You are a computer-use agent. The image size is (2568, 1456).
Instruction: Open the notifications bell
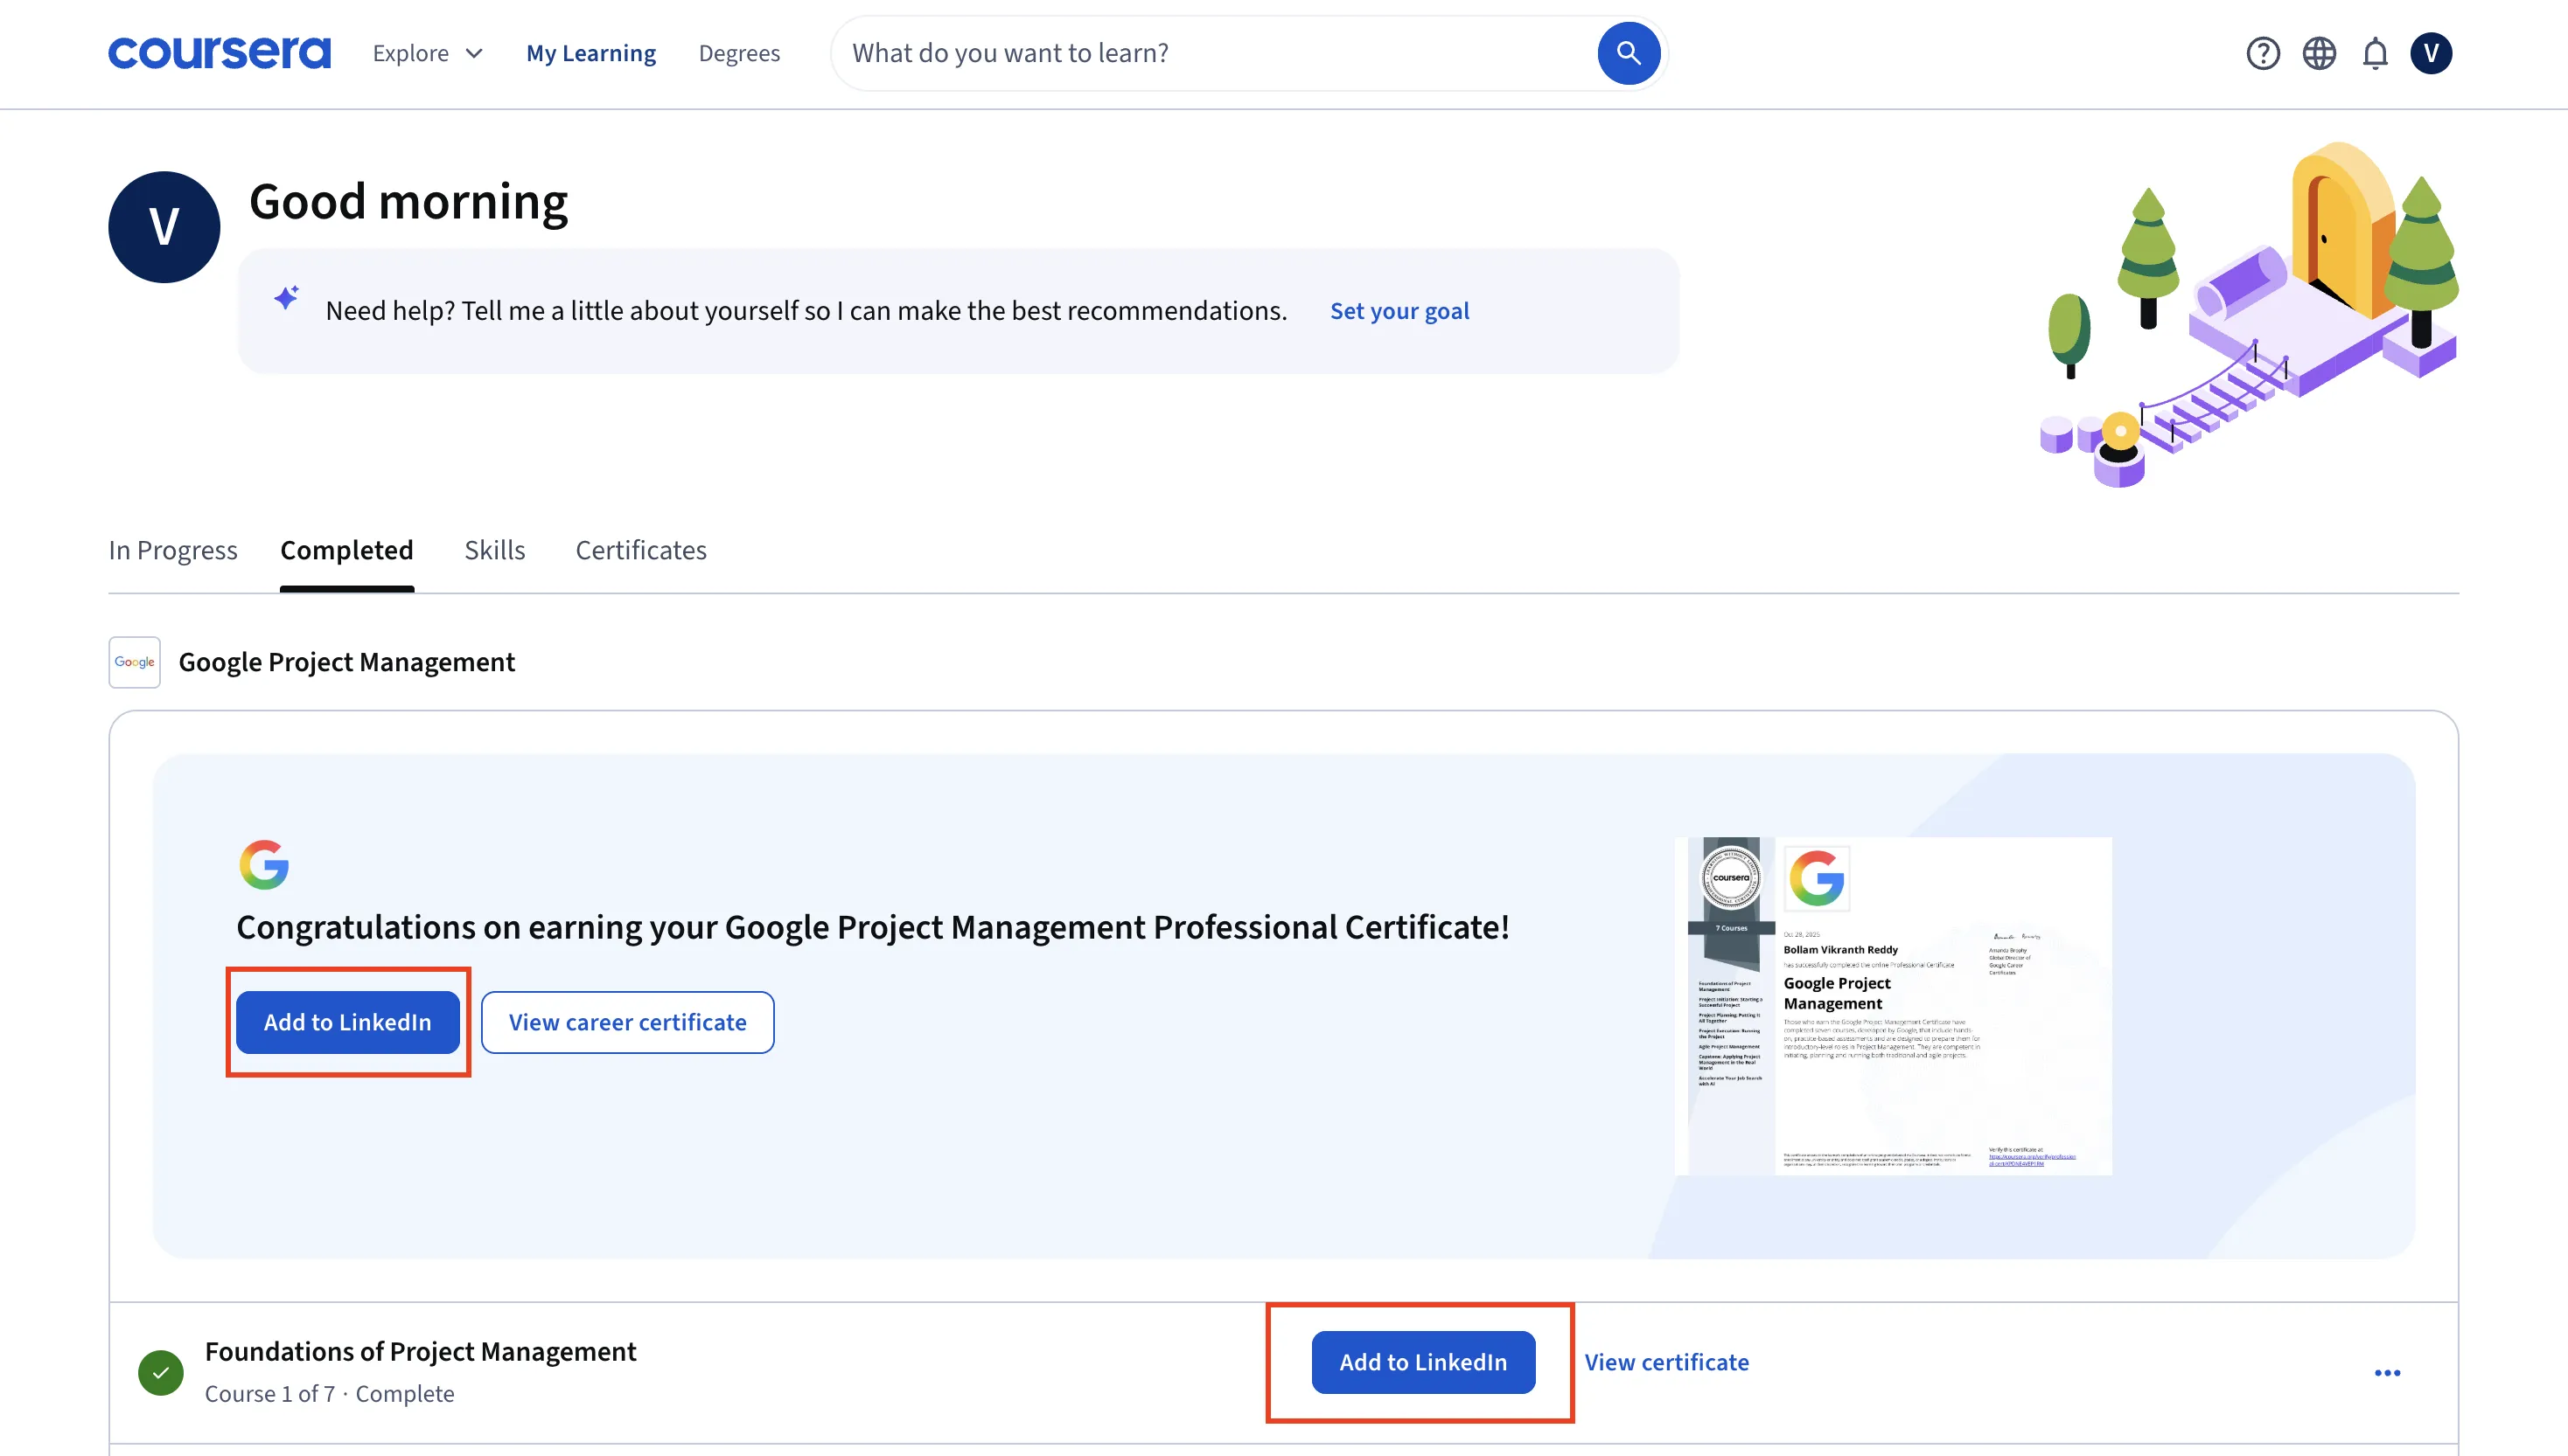click(2375, 53)
